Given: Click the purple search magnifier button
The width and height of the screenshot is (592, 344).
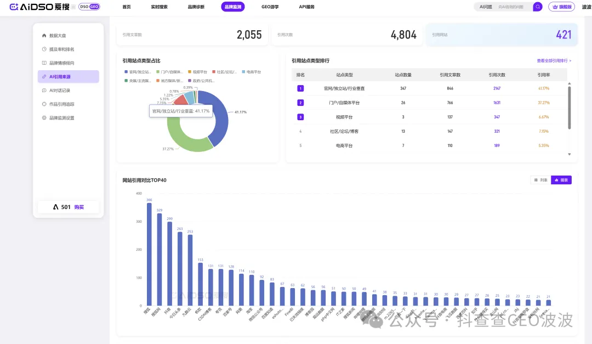Looking at the screenshot, I should (538, 7).
